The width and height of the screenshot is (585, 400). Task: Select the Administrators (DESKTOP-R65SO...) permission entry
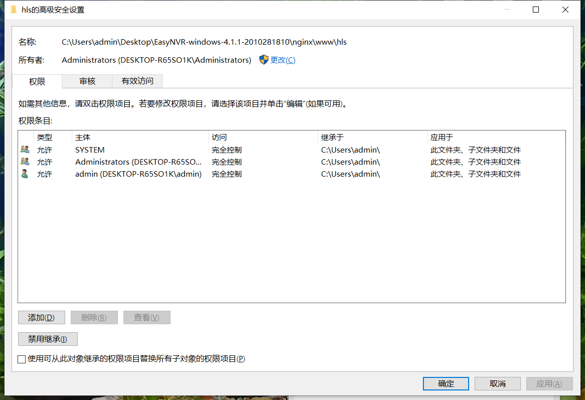[292, 162]
